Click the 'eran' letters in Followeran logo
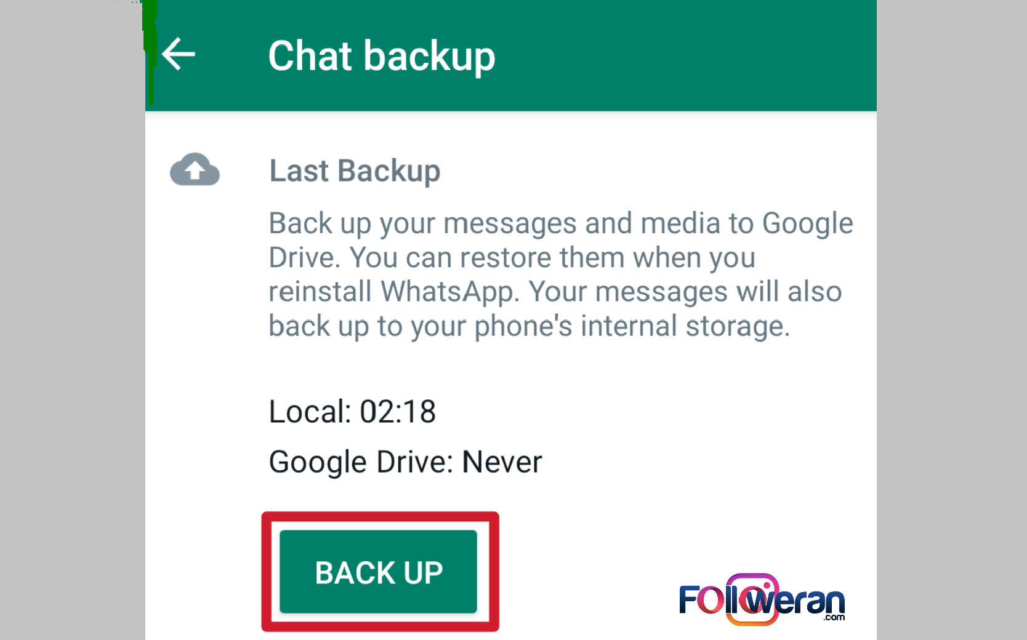This screenshot has height=640, width=1027. (810, 601)
